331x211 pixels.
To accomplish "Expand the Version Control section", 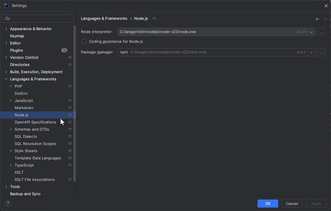I will (6, 57).
